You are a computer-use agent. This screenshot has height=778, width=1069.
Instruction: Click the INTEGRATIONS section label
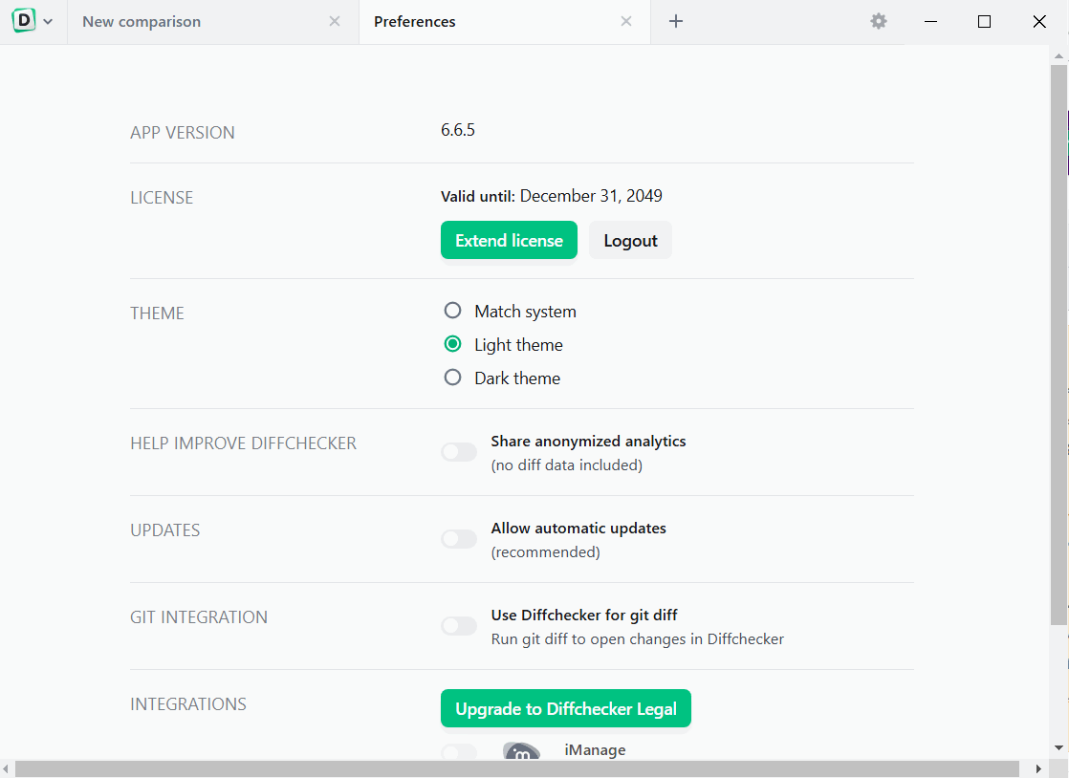pos(188,704)
